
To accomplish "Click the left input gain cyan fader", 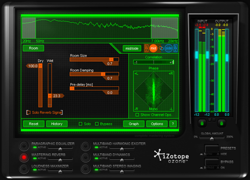I will click(196, 55).
